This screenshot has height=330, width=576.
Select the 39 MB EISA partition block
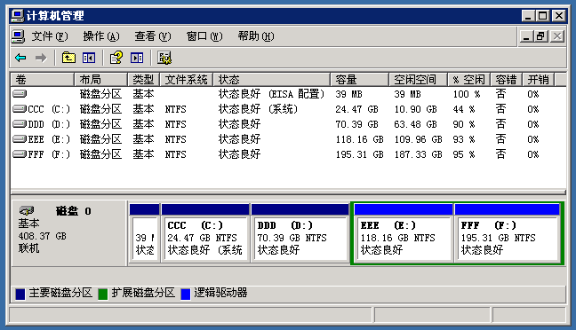click(x=144, y=232)
